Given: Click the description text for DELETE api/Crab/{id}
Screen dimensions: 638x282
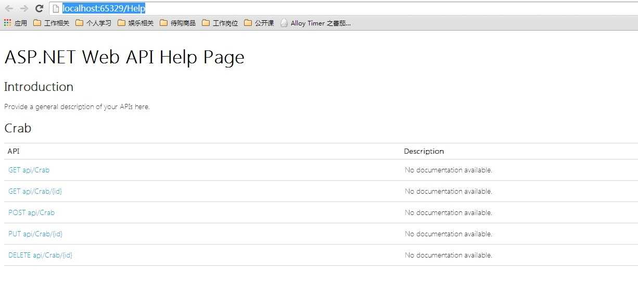Looking at the screenshot, I should tap(449, 255).
